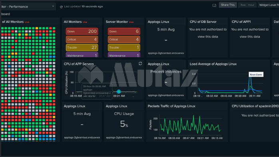Refresh the dashboard via the reload icon
This screenshot has height=157, width=279.
pyautogui.click(x=61, y=7)
